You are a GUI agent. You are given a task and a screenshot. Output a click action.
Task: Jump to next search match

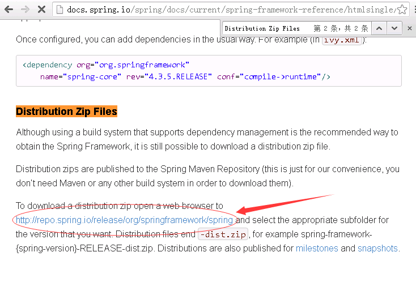coord(394,28)
